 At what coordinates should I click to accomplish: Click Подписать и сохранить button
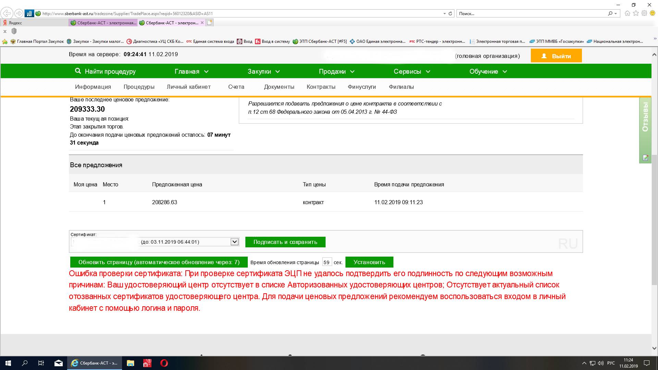point(285,242)
